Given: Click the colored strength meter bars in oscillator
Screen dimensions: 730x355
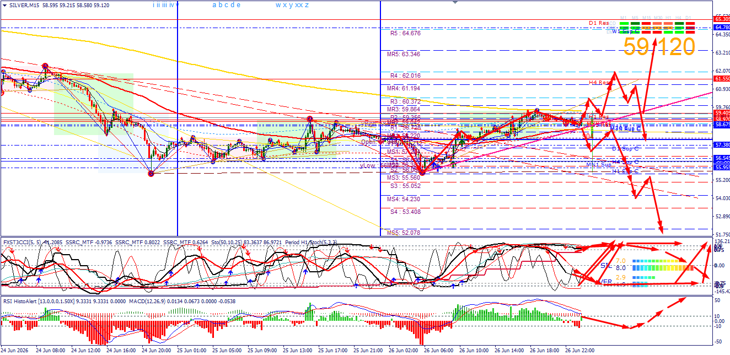Looking at the screenshot, I should click(664, 272).
